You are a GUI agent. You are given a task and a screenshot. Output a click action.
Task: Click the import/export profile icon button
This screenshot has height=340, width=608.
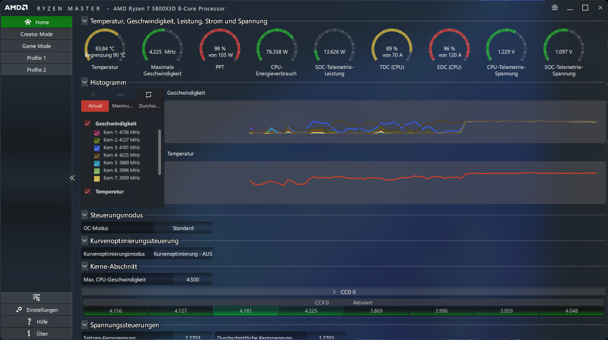[36, 298]
